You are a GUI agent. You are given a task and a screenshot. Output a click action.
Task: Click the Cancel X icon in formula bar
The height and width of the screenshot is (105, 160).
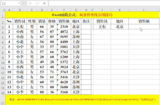pyautogui.click(x=30, y=3)
